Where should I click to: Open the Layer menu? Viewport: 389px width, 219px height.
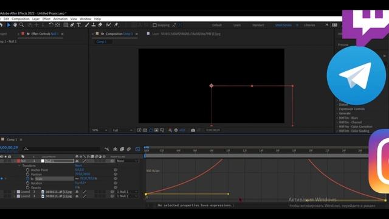(x=36, y=19)
